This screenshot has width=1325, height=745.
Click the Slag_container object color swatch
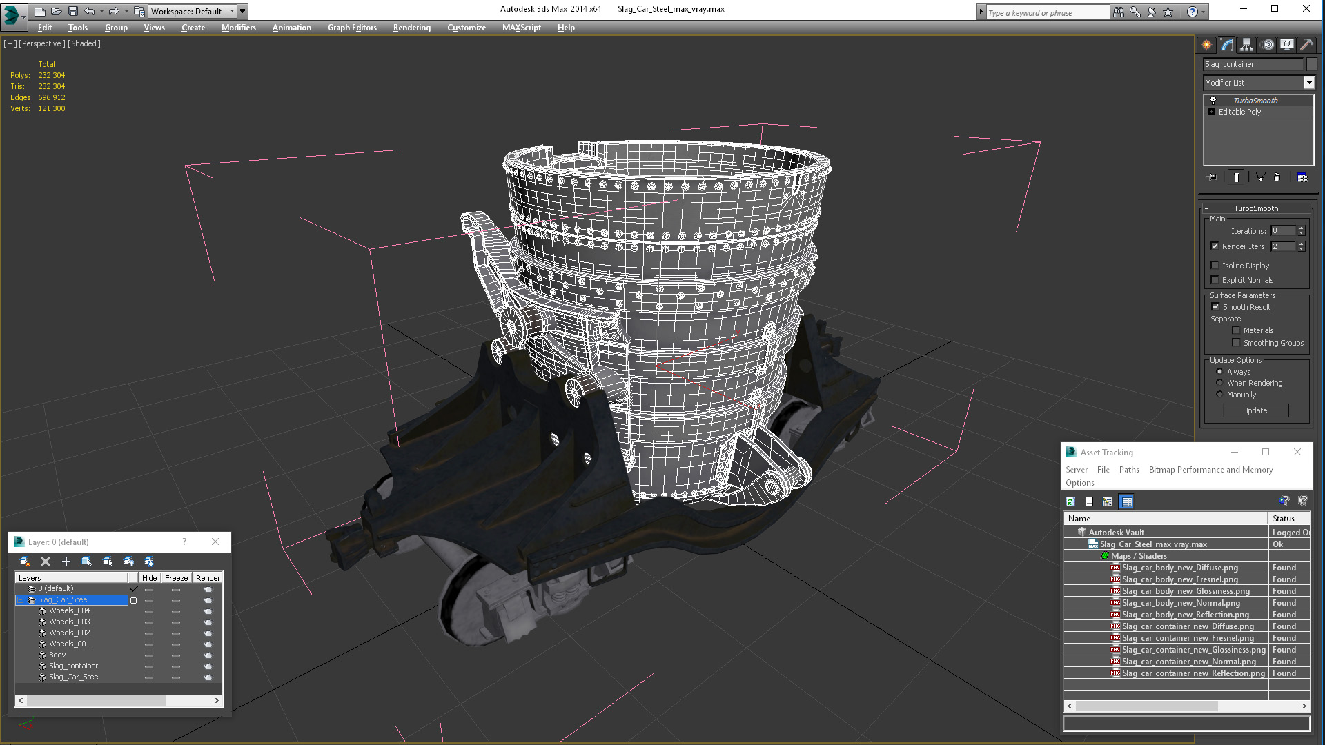1312,64
